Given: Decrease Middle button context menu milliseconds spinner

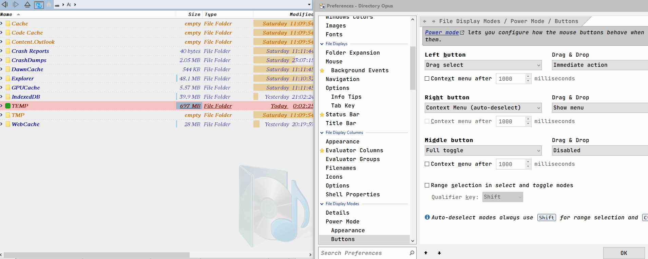Looking at the screenshot, I should point(528,166).
